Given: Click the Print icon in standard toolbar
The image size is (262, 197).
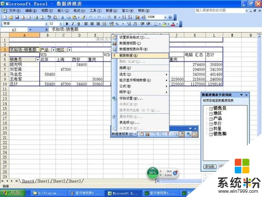Looking at the screenshot, I should pos(36,17).
